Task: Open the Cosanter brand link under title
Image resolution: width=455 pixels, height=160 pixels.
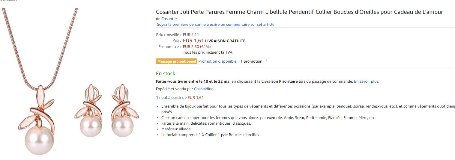Action: click(x=169, y=19)
